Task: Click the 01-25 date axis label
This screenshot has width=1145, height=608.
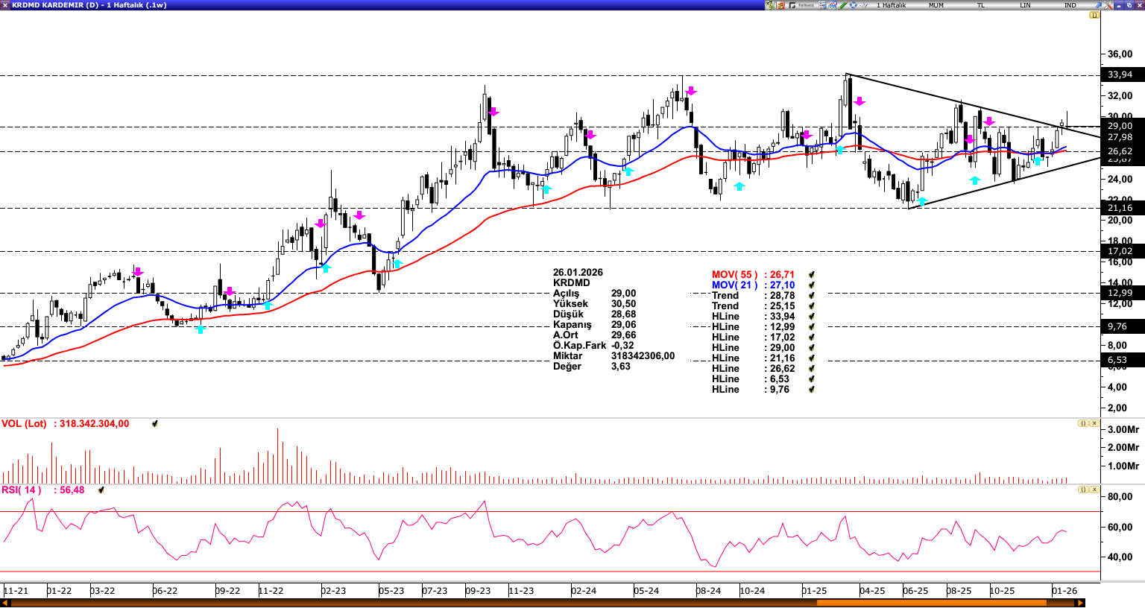Action: [x=815, y=591]
